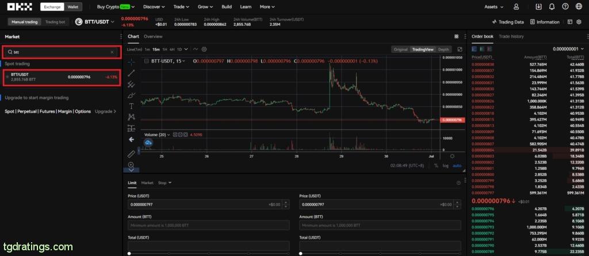Show sell-orders-only order book view
The height and width of the screenshot is (256, 589).
(x=489, y=49)
